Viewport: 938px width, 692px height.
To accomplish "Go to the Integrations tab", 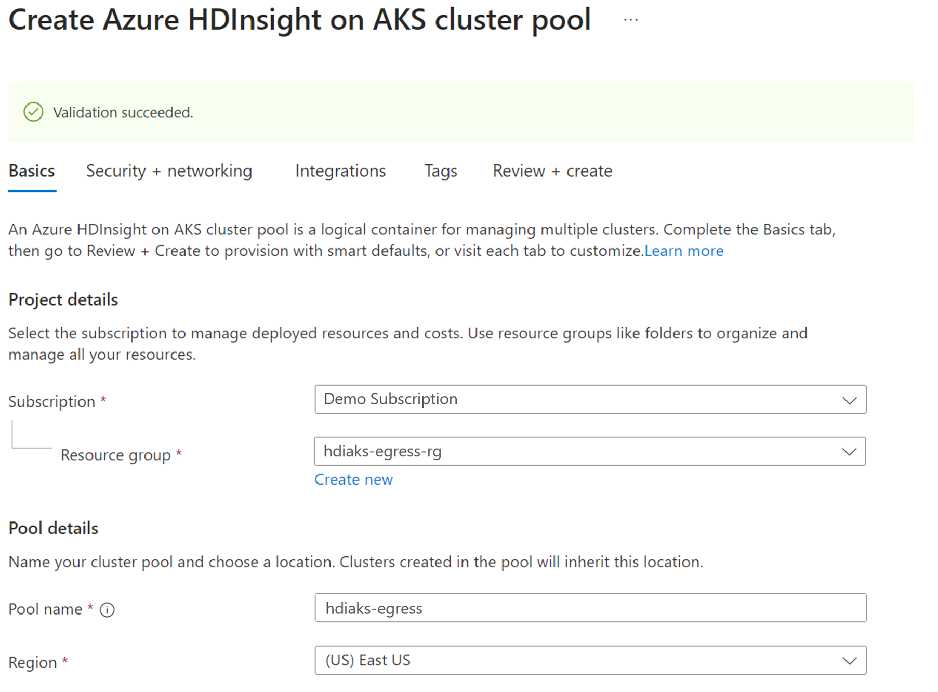I will point(340,171).
